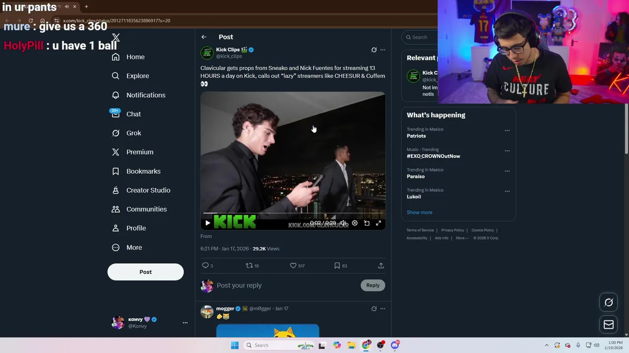Open File Explorer from the taskbar

pyautogui.click(x=351, y=345)
